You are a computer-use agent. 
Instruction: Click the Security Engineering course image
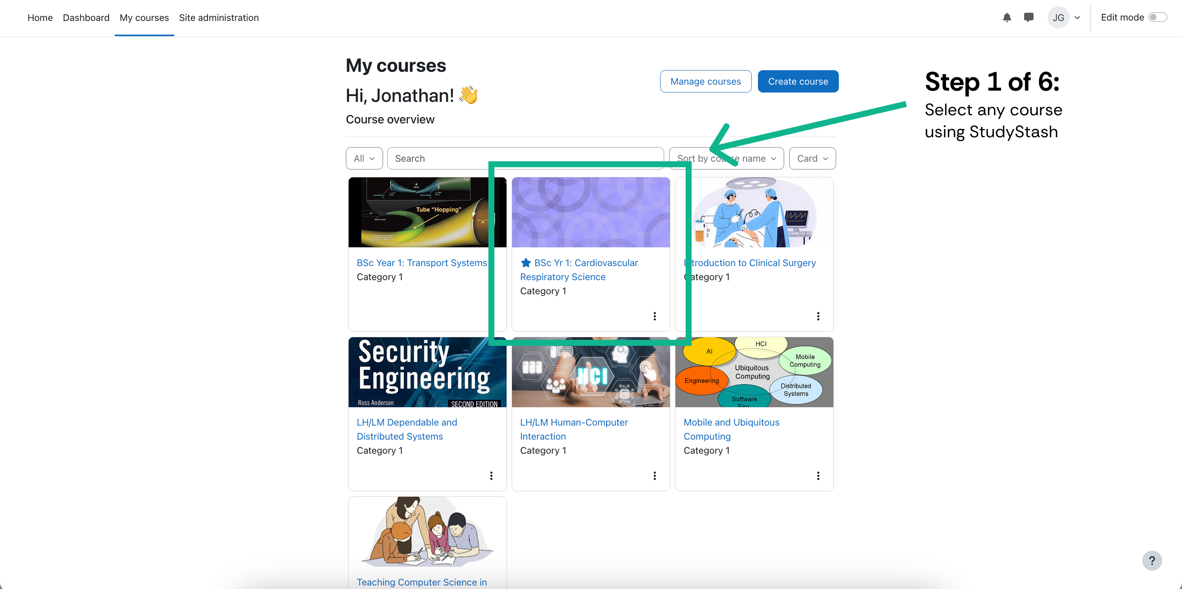tap(427, 372)
